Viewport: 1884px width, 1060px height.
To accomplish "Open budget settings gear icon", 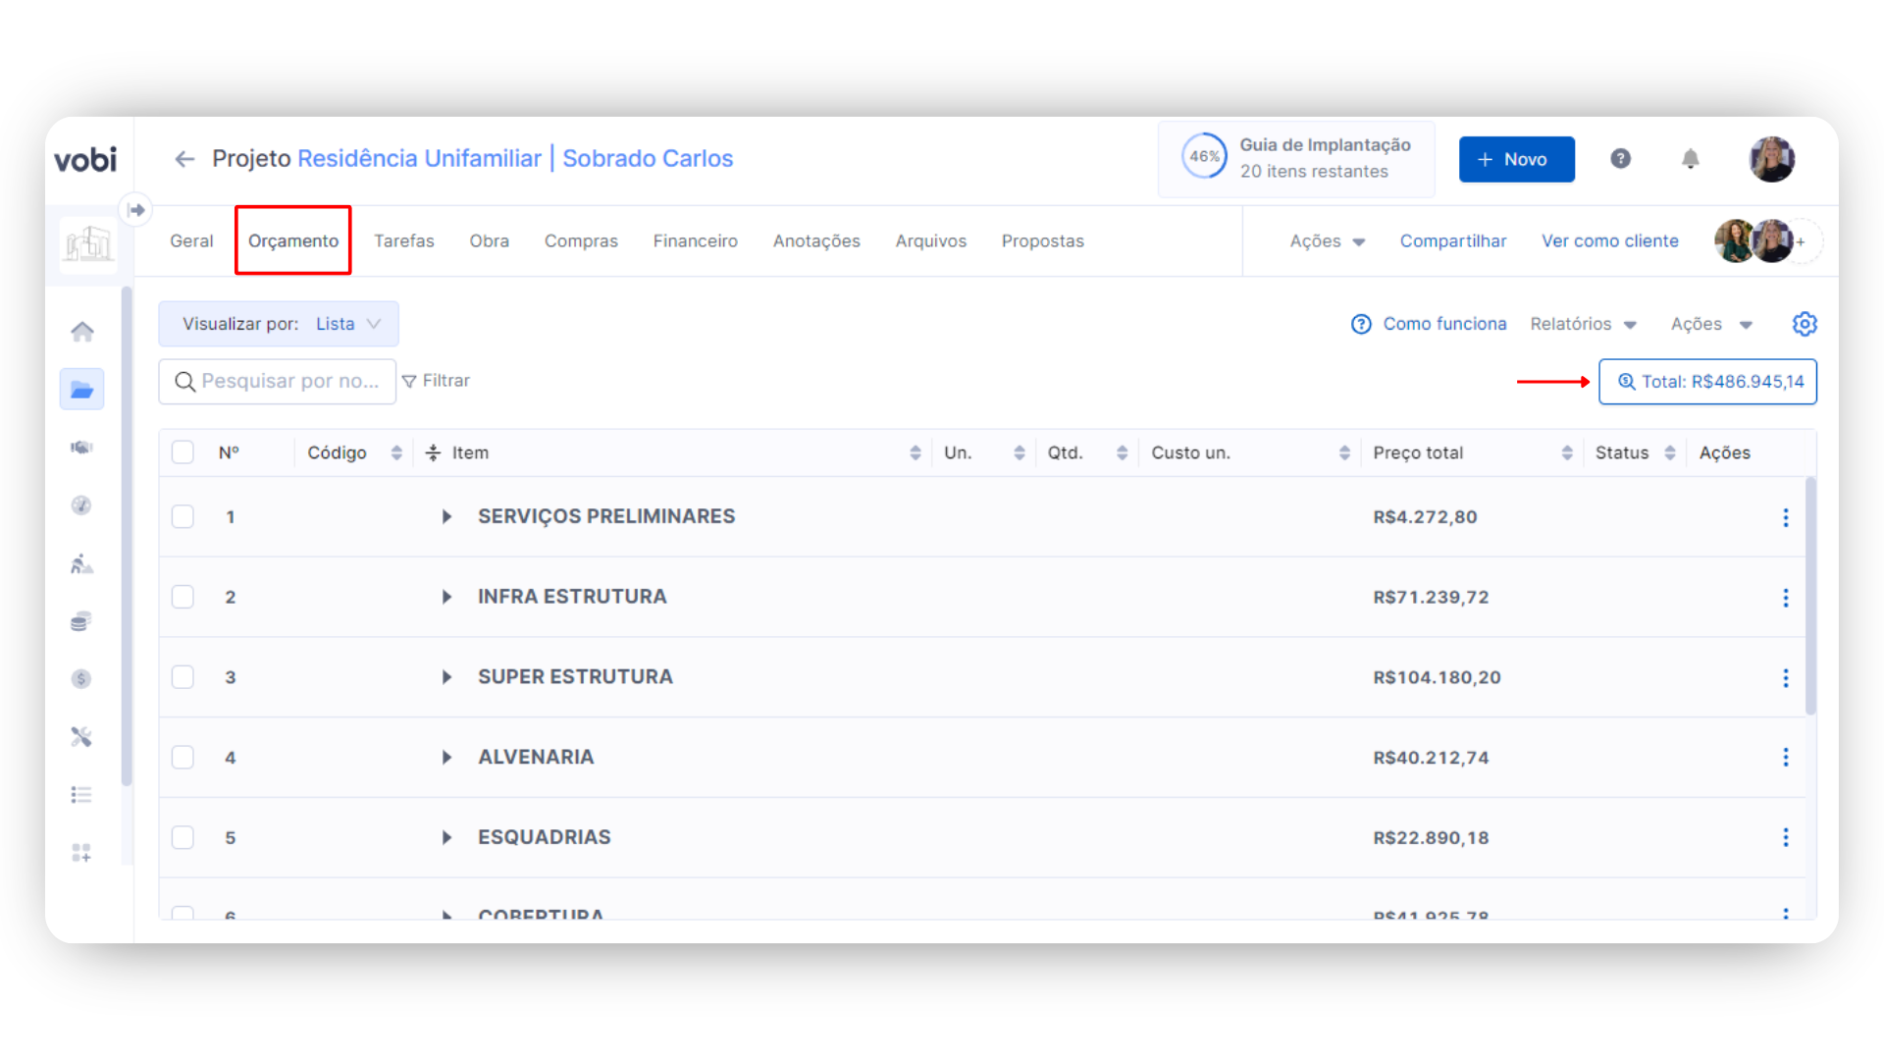I will 1804,324.
